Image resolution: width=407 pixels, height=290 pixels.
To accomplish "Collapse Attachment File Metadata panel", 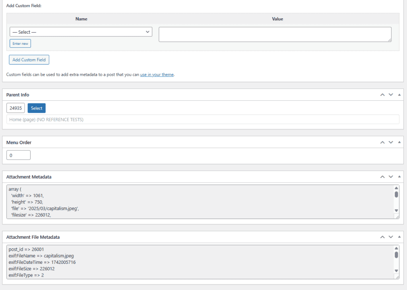I will click(x=399, y=237).
